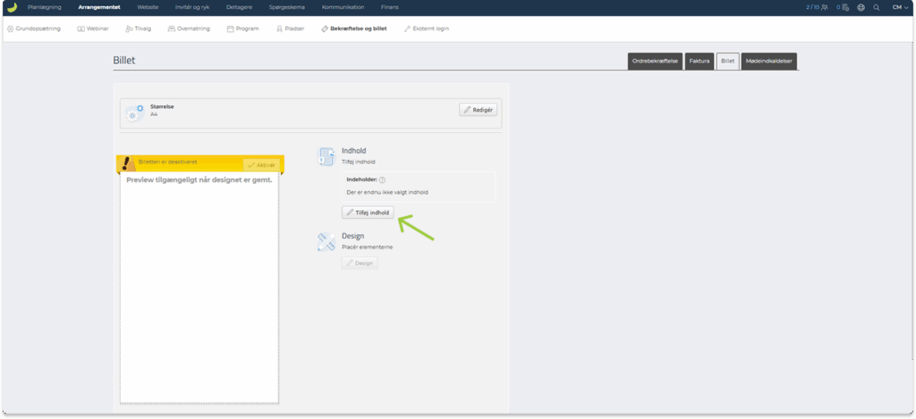Click the Tilføj indhold button
The image size is (916, 419).
[x=368, y=213]
